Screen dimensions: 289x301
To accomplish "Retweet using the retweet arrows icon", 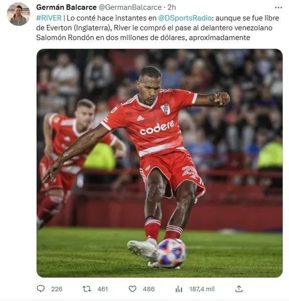I will (x=87, y=289).
